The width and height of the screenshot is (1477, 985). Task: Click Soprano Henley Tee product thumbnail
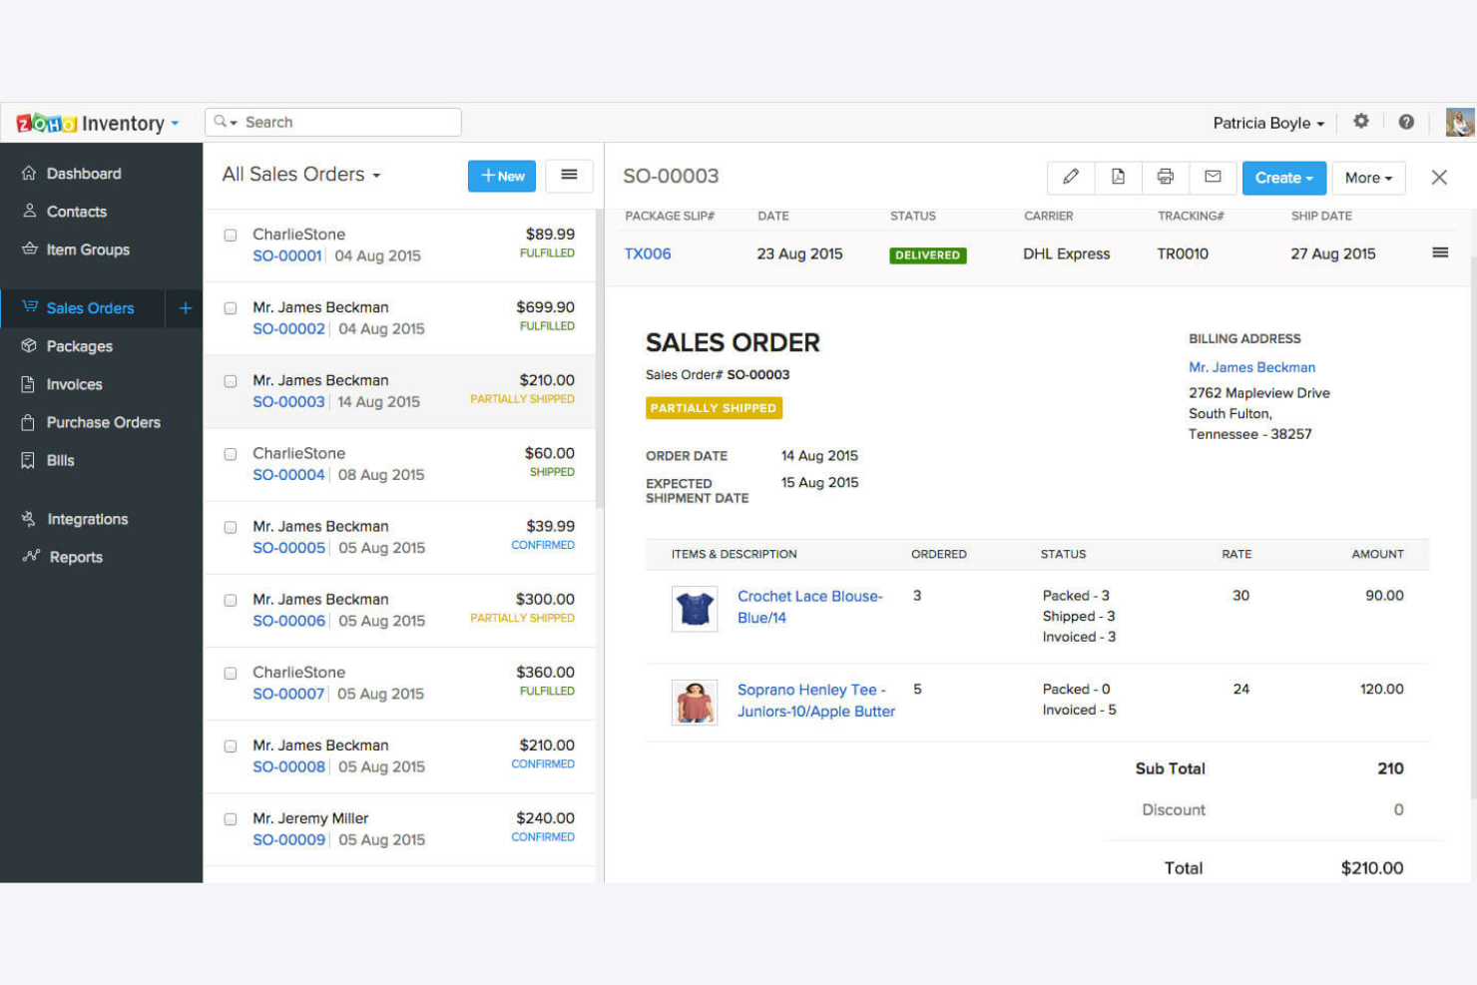[x=695, y=703]
